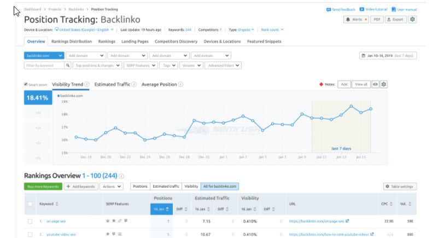
Task: Toggle notes visibility eye icon
Action: [x=375, y=84]
